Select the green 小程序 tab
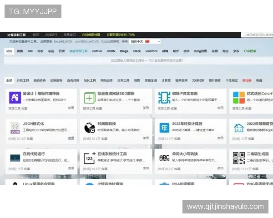273x218 pixels. 250,51
